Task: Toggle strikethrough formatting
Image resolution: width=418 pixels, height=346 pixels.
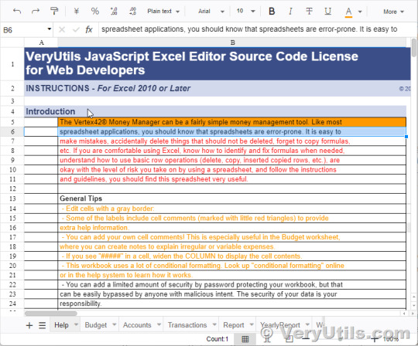Action: [309, 11]
